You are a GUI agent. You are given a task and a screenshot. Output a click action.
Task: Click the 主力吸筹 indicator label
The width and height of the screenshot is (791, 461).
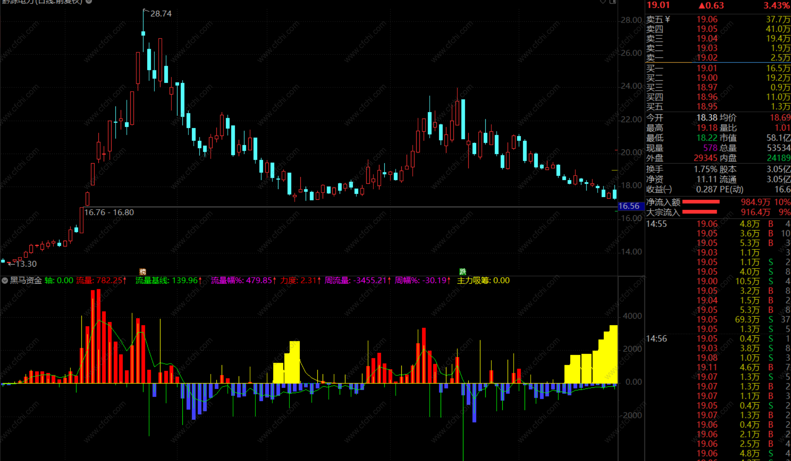483,281
